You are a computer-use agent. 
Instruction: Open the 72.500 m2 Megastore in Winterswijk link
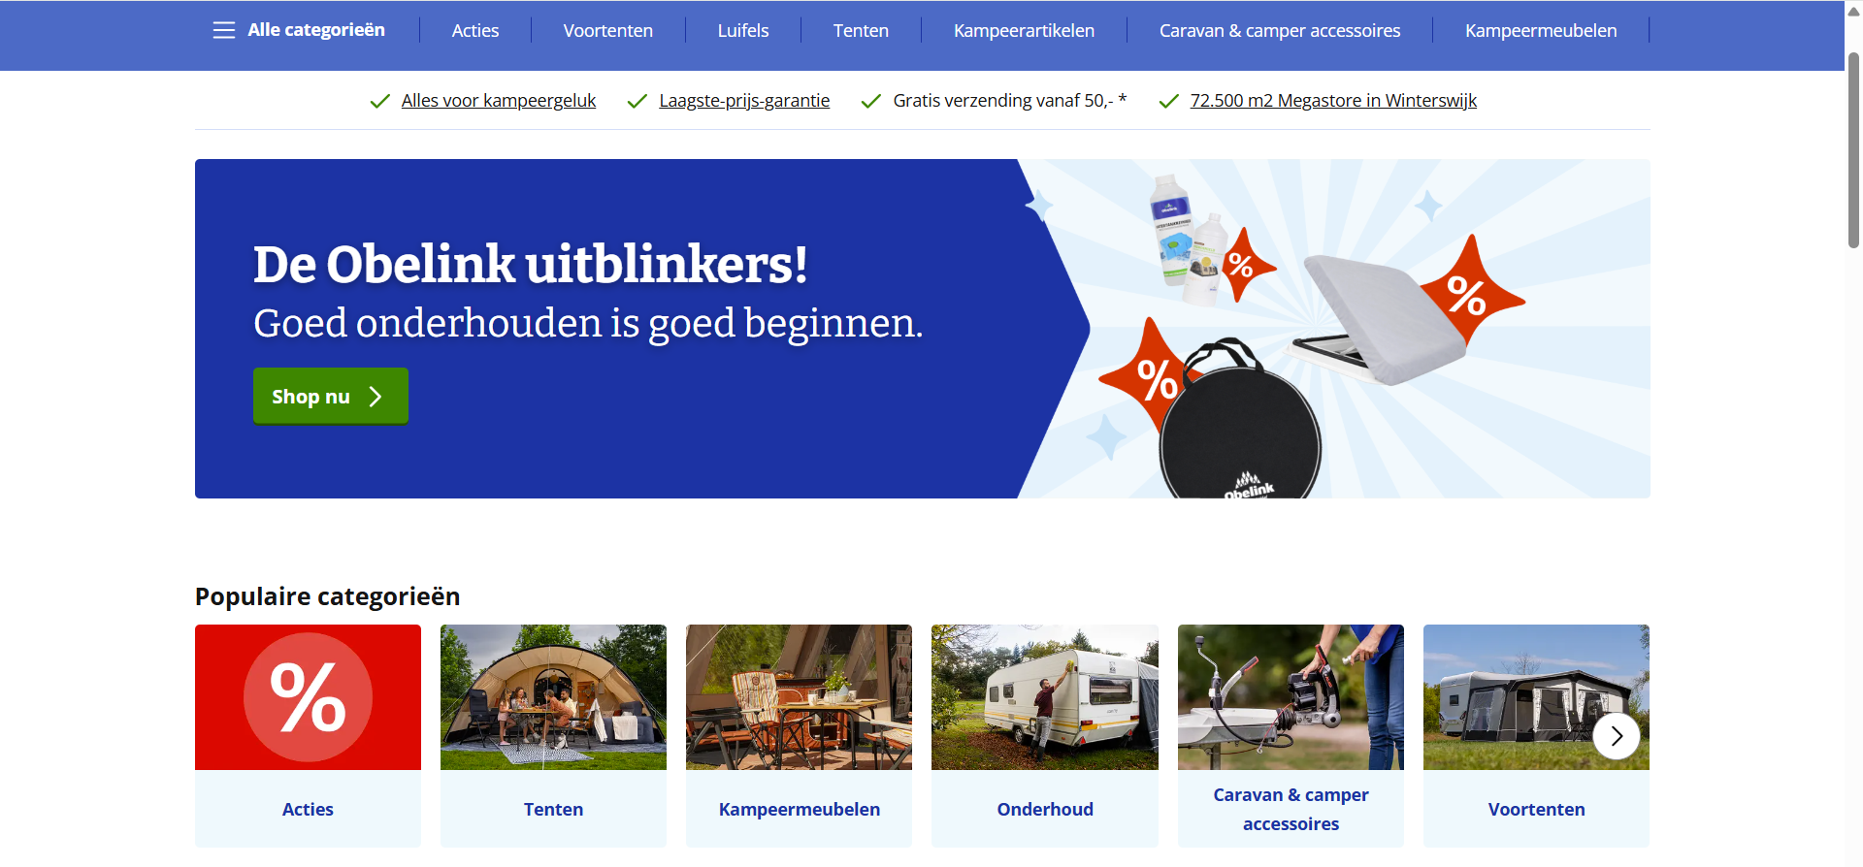[1333, 101]
